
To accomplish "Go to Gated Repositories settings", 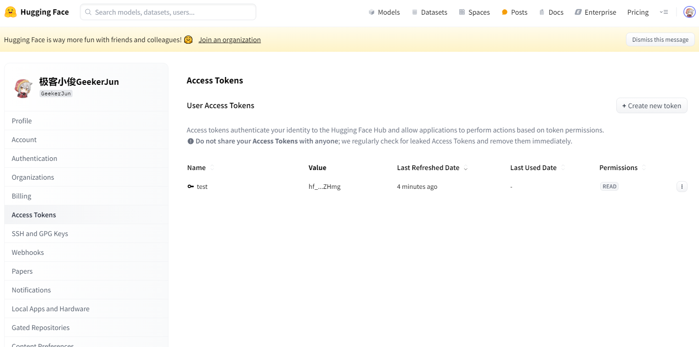I will (x=86, y=328).
